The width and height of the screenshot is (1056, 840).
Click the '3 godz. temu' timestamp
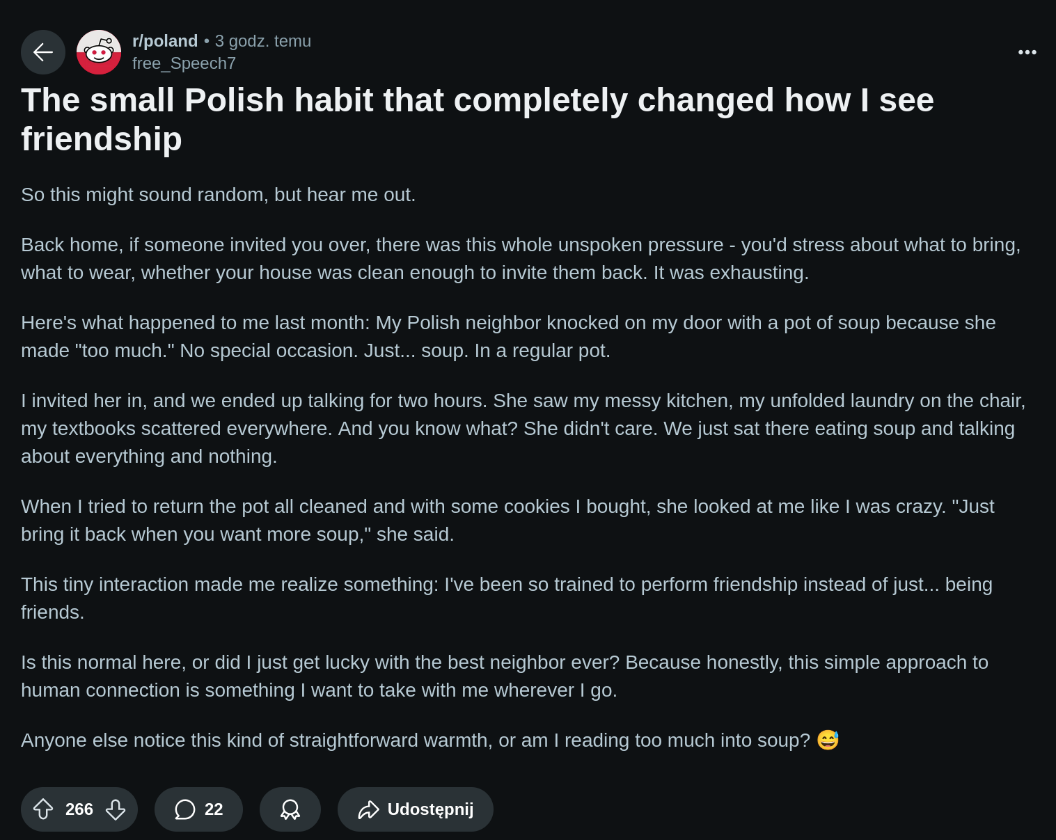click(x=263, y=41)
